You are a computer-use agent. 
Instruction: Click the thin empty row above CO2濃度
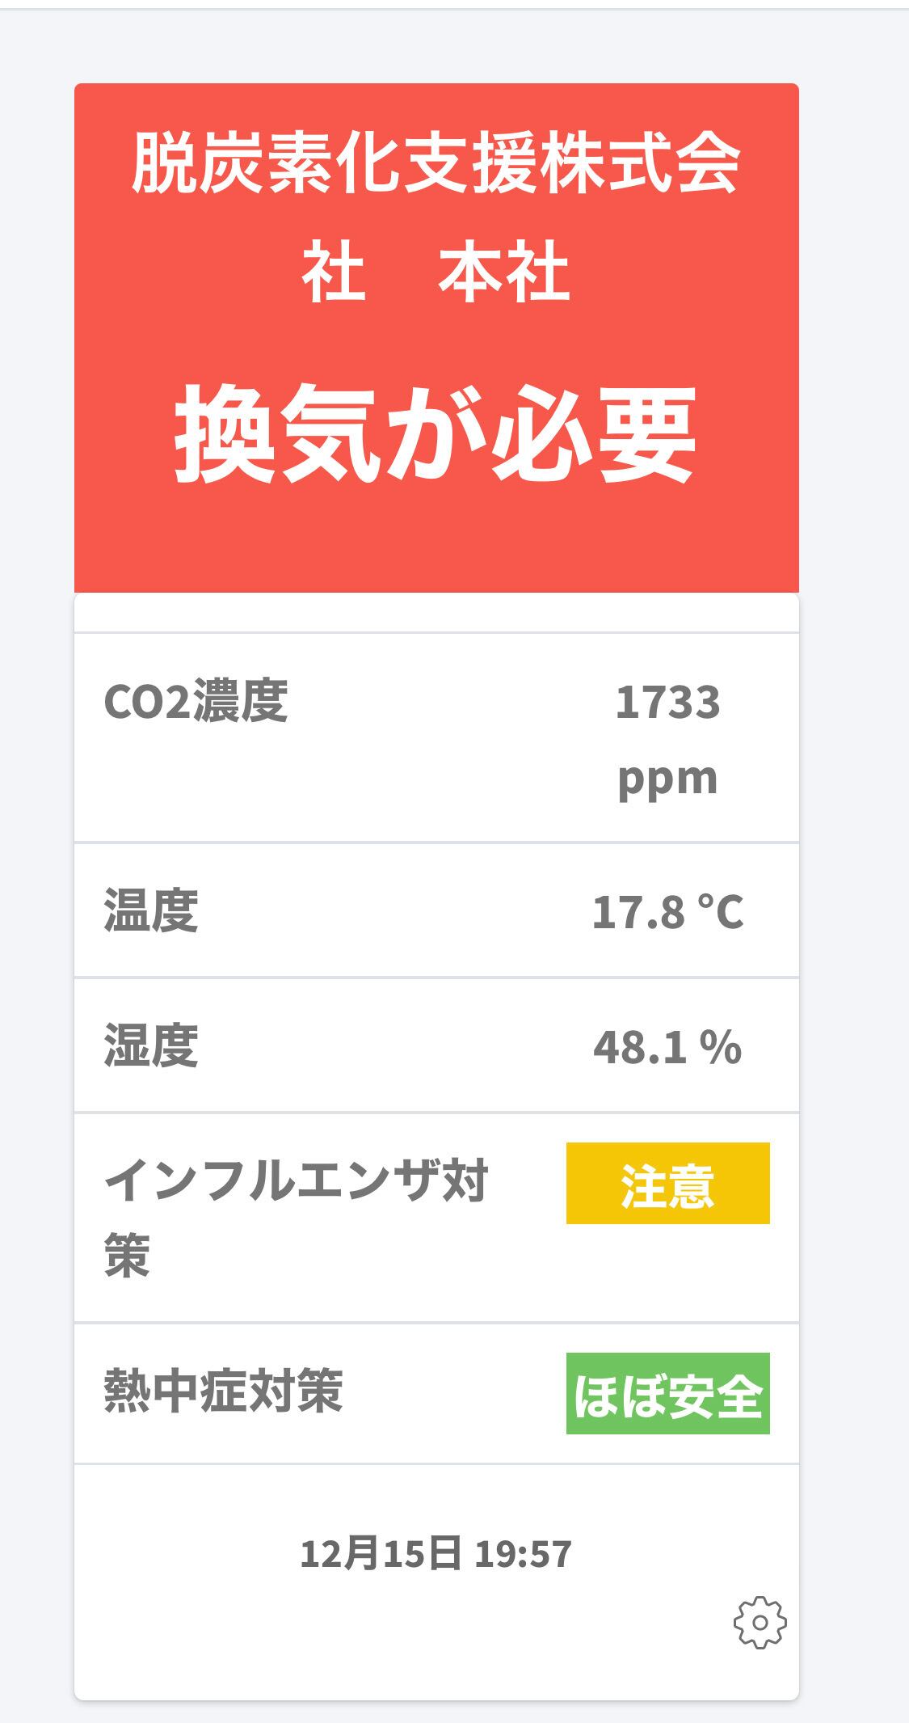tap(436, 614)
